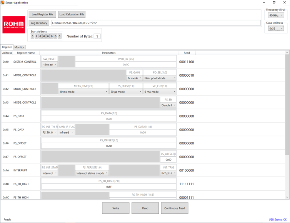Viewport: 290px width, 223px height.
Task: Open the Slave Address 0x38 dropdown
Action: pyautogui.click(x=276, y=29)
